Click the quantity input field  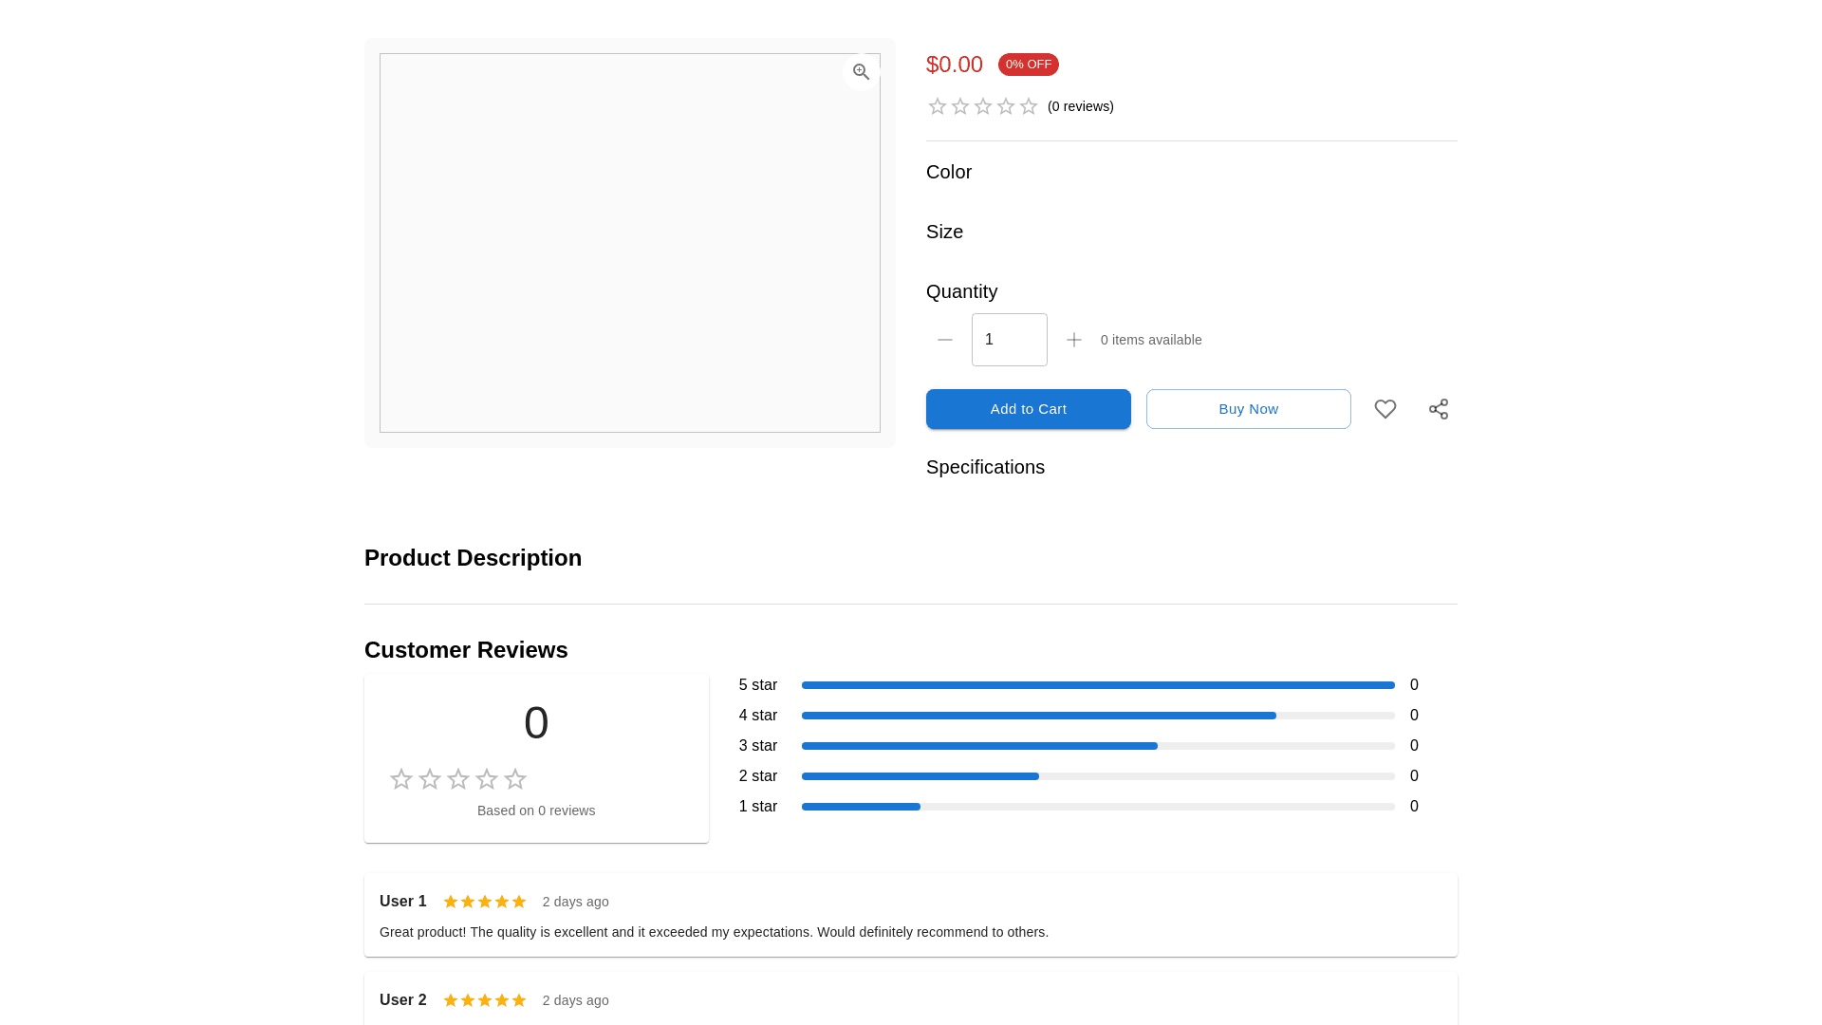1010,340
